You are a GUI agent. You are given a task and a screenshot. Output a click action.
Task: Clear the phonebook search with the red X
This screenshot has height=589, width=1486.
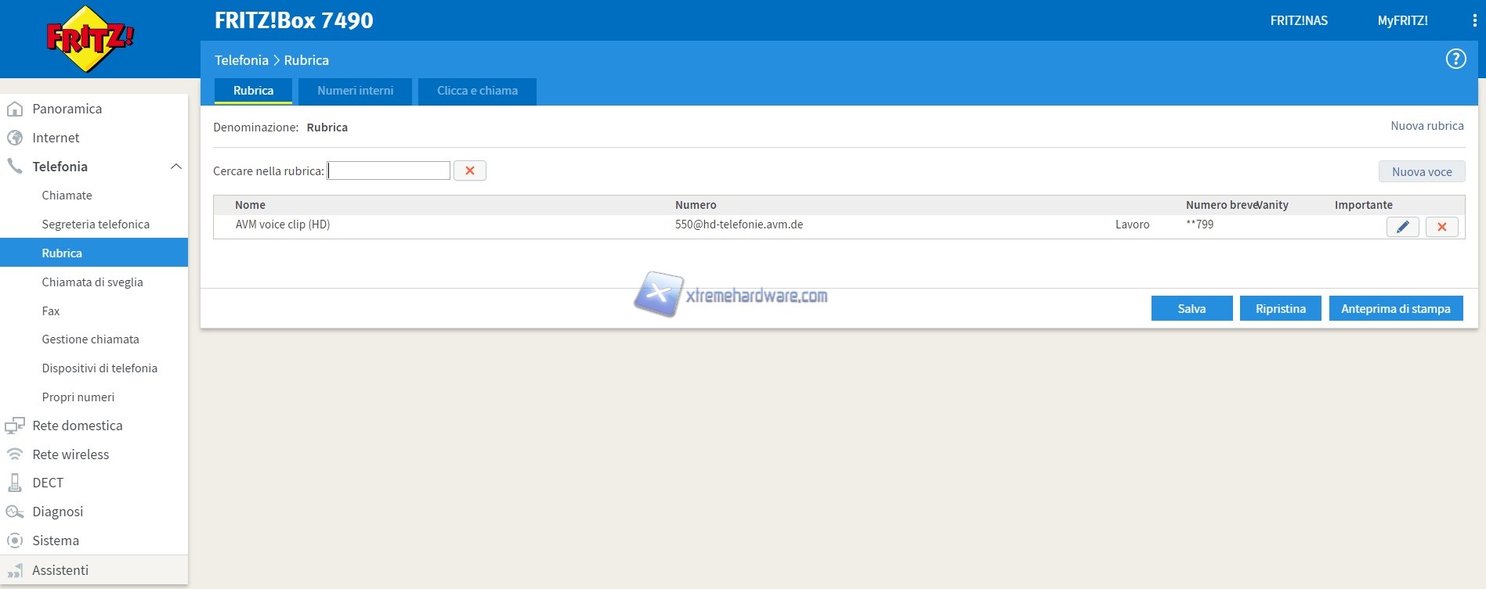pos(470,171)
